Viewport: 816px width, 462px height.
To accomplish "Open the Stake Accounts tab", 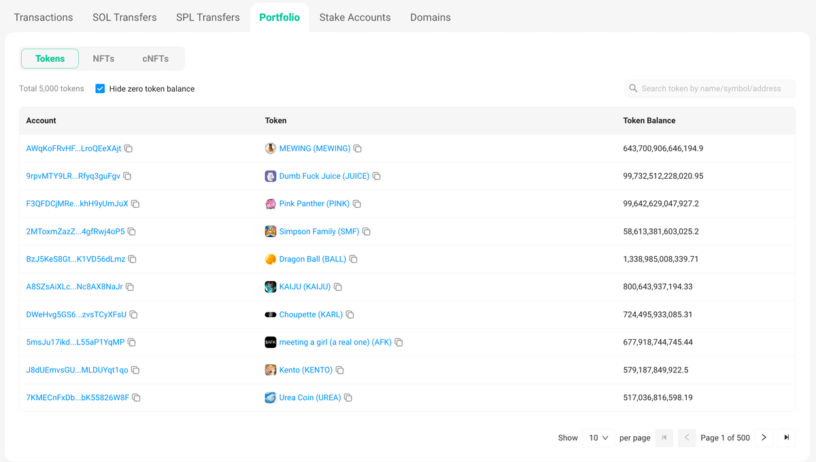I will click(x=355, y=17).
